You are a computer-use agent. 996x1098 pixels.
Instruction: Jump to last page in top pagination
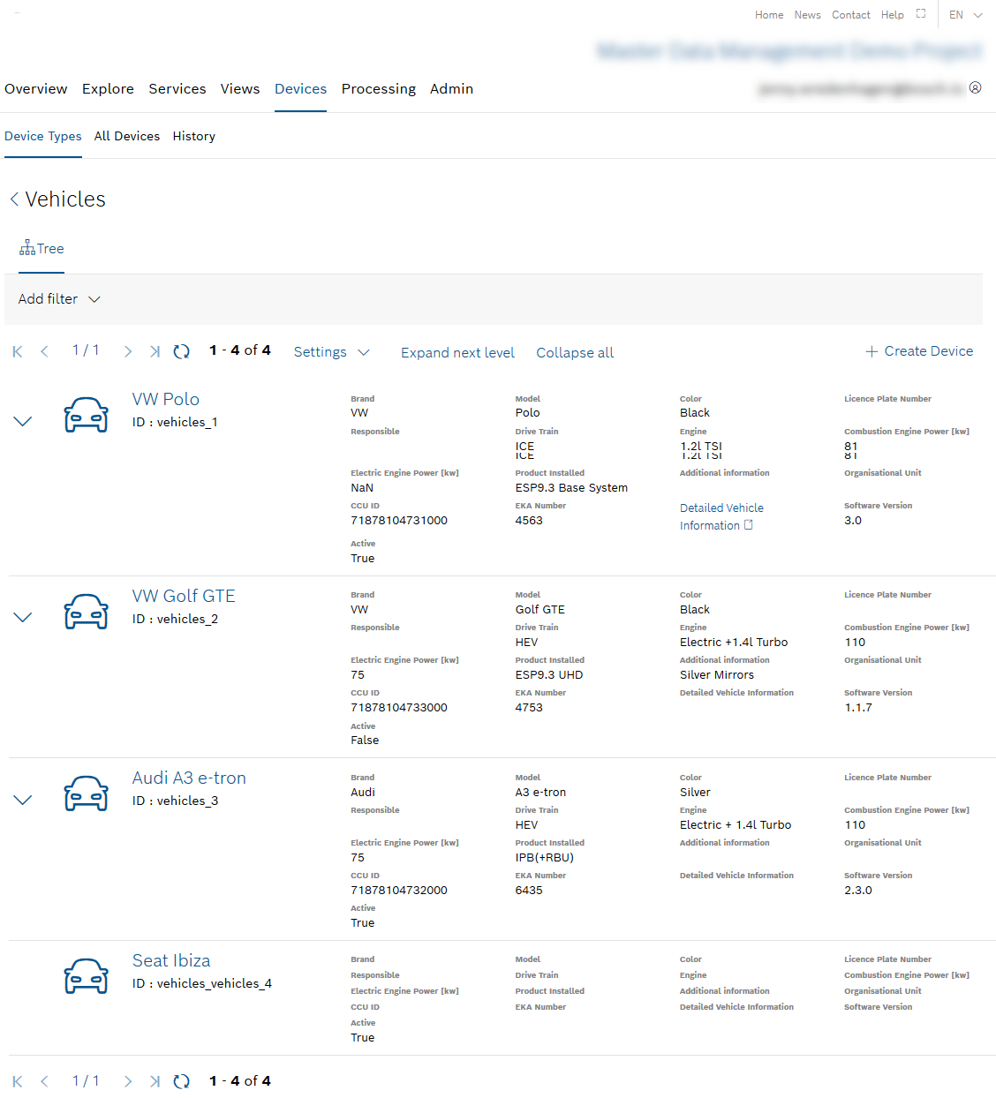click(155, 351)
